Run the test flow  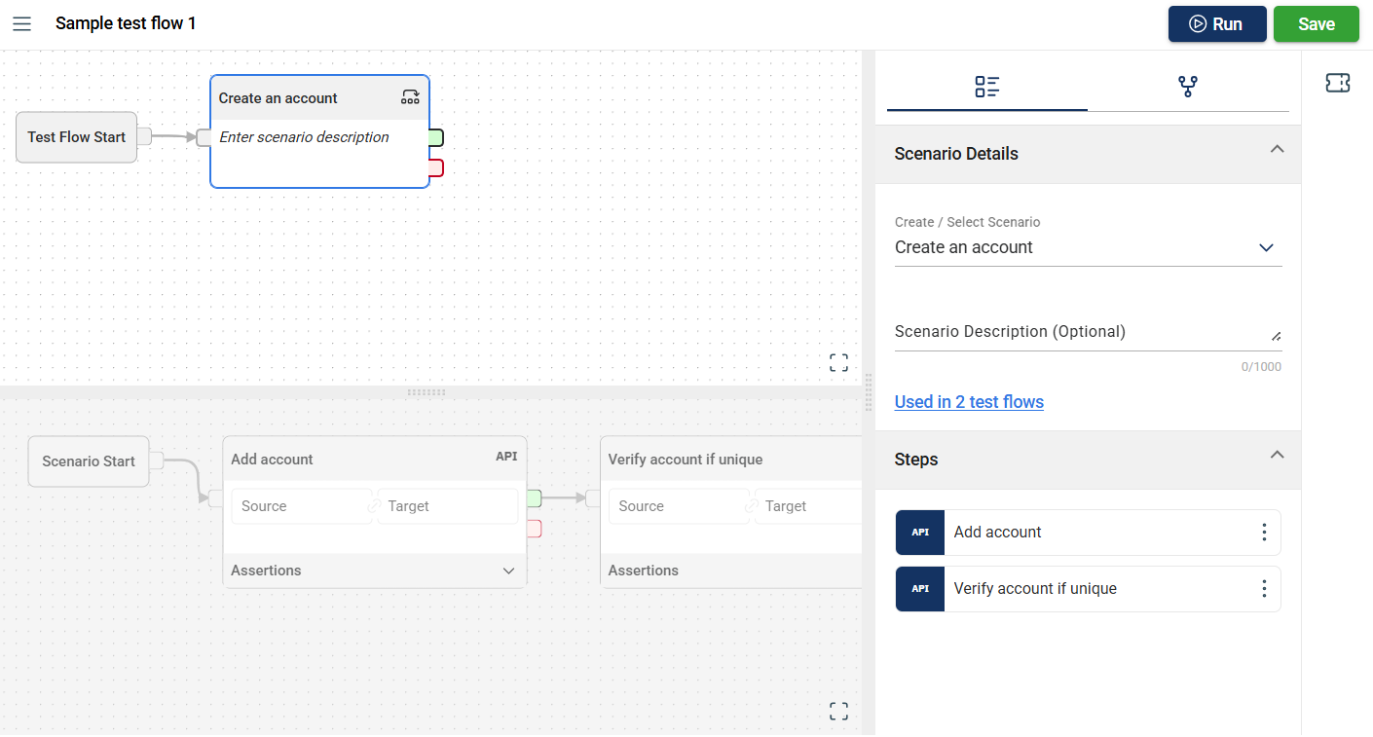coord(1216,24)
